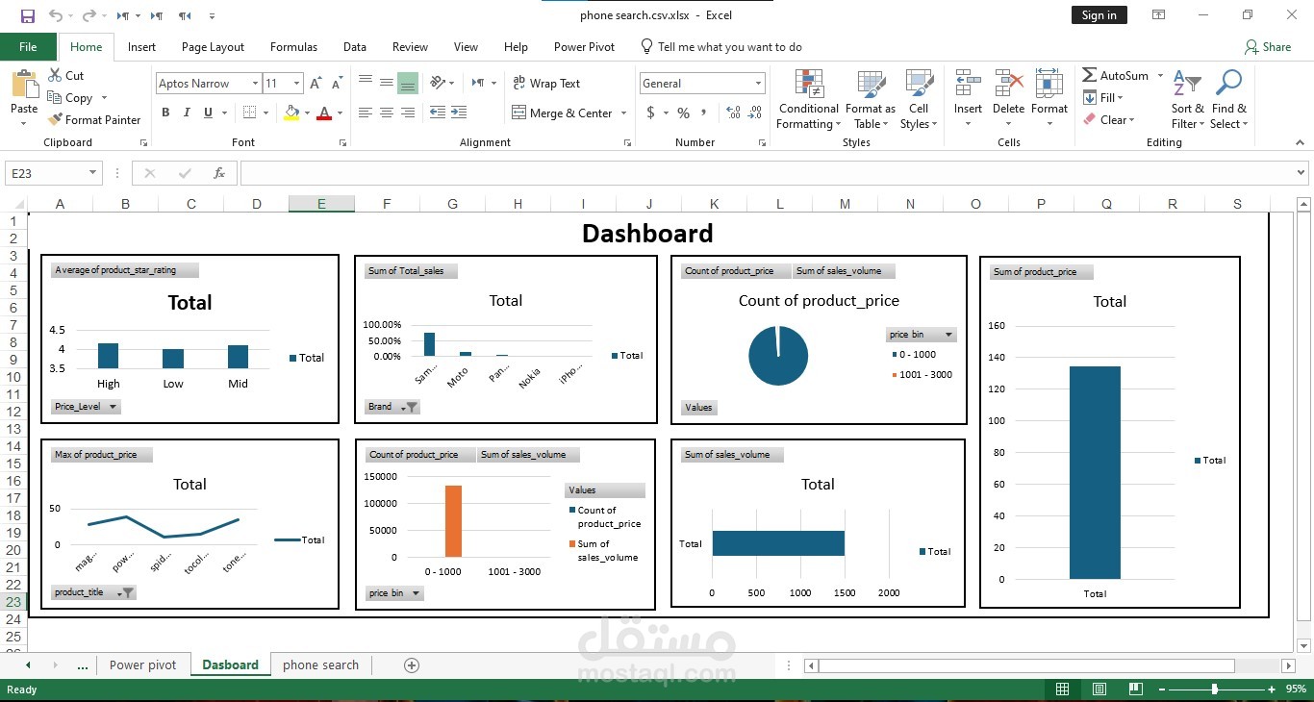Click the Merge & Center icon
The width and height of the screenshot is (1314, 702).
coord(518,113)
